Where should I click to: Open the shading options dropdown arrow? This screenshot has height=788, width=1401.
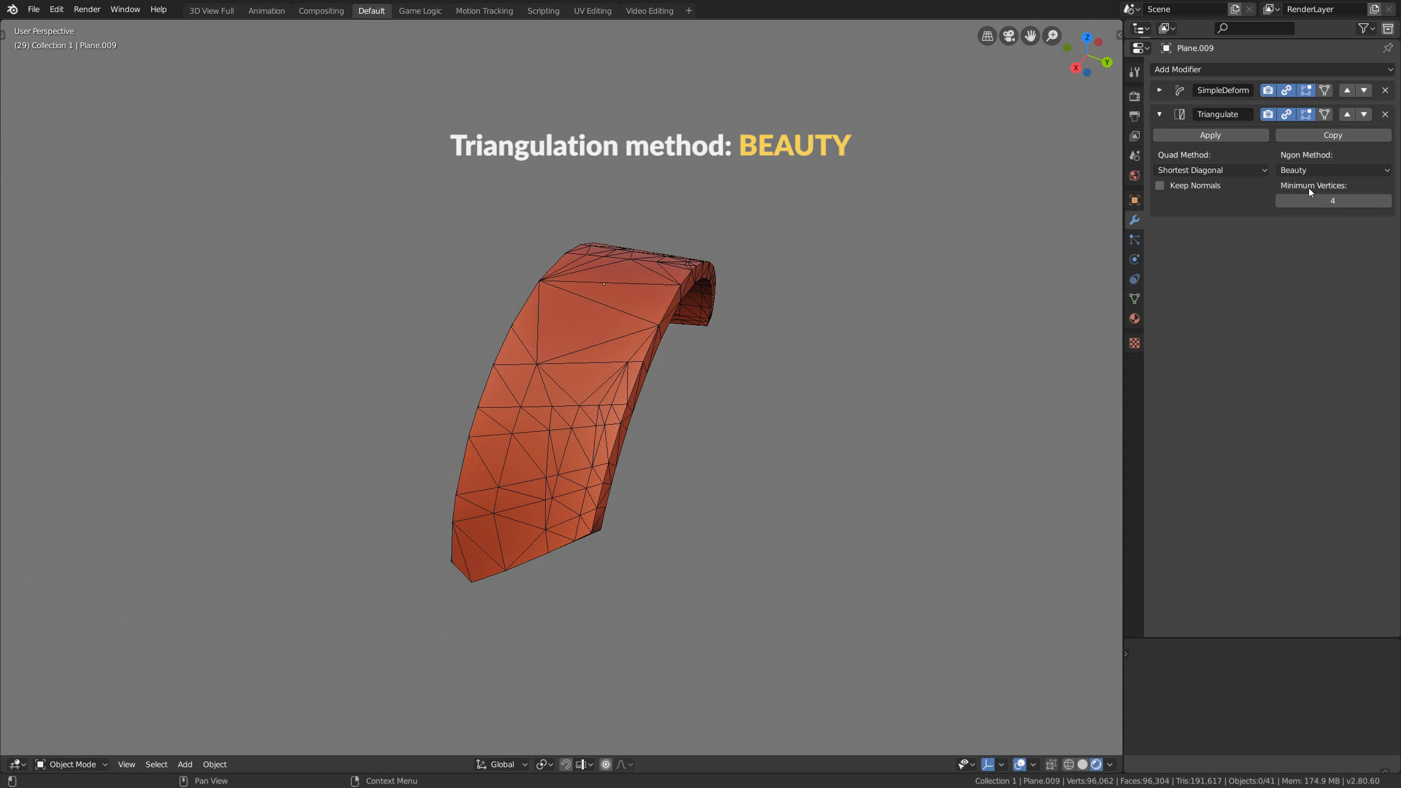tap(1110, 764)
